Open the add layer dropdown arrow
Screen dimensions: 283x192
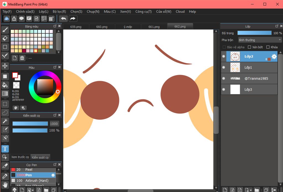(251, 190)
